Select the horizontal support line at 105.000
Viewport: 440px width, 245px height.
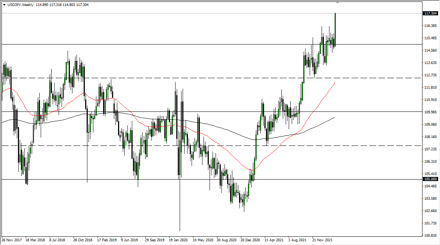[149, 180]
